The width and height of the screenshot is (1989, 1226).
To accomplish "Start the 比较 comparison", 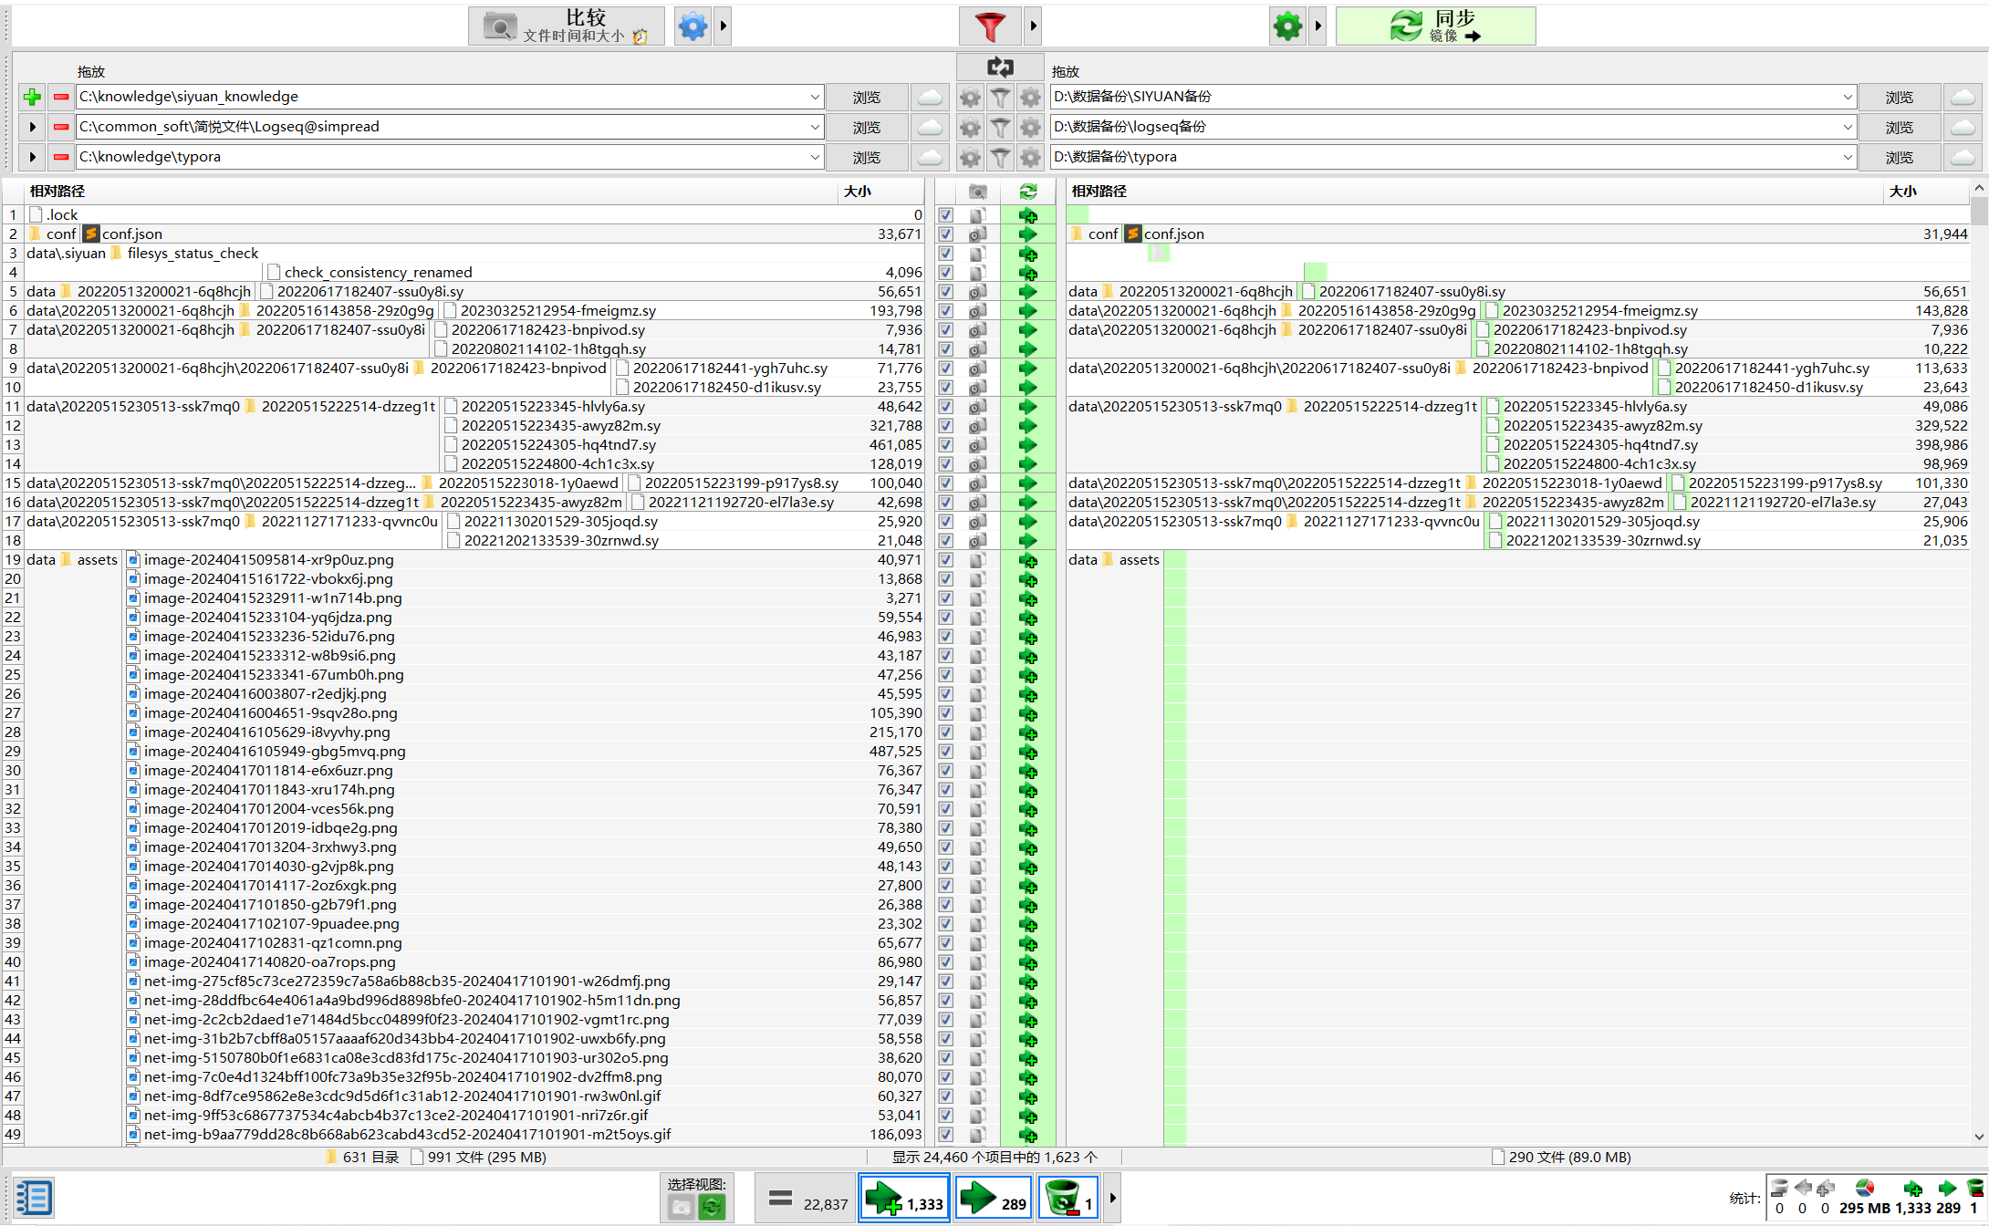I will pos(567,26).
